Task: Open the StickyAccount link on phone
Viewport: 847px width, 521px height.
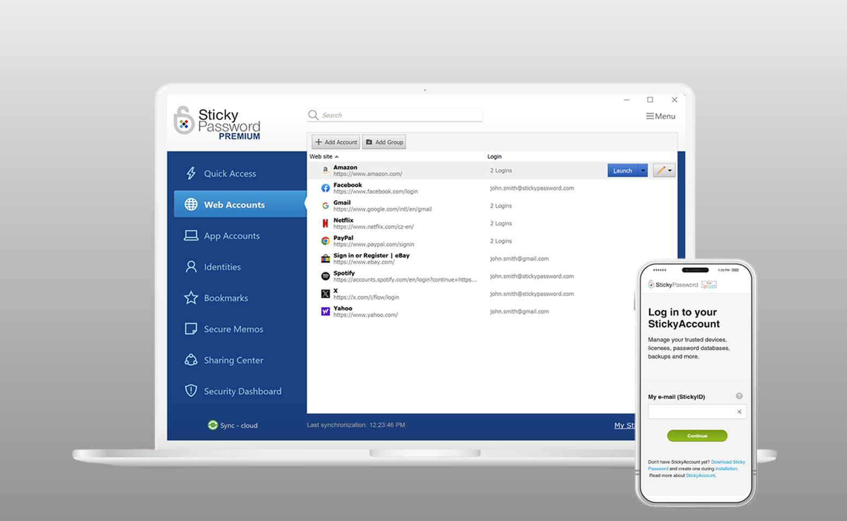Action: [700, 475]
